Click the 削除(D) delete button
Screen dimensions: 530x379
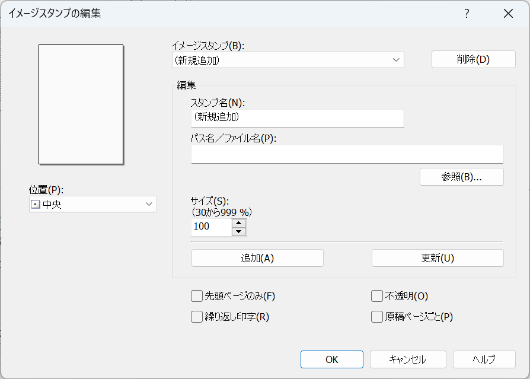click(473, 59)
